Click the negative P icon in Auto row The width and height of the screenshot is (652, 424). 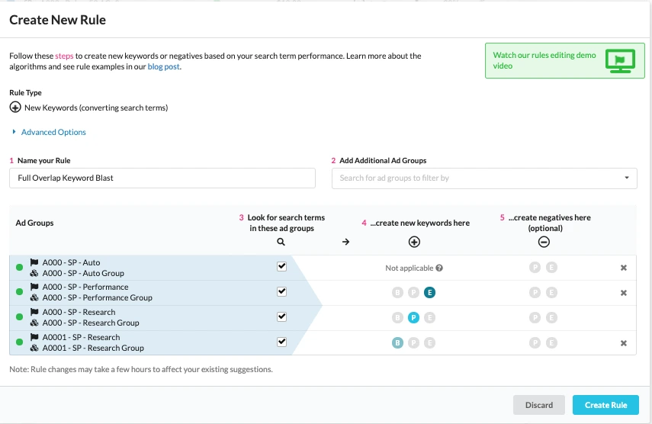[535, 268]
